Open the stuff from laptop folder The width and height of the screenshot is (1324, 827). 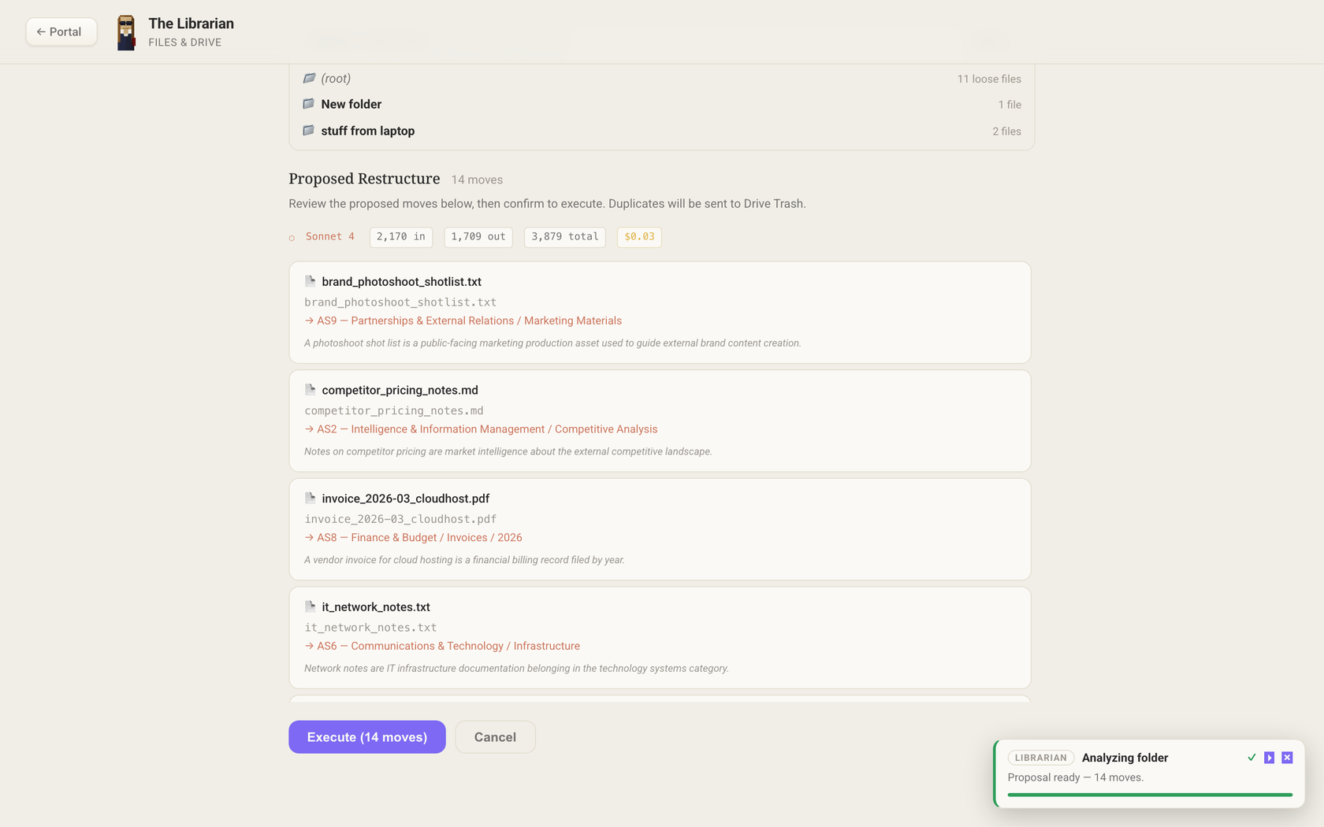tap(662, 131)
